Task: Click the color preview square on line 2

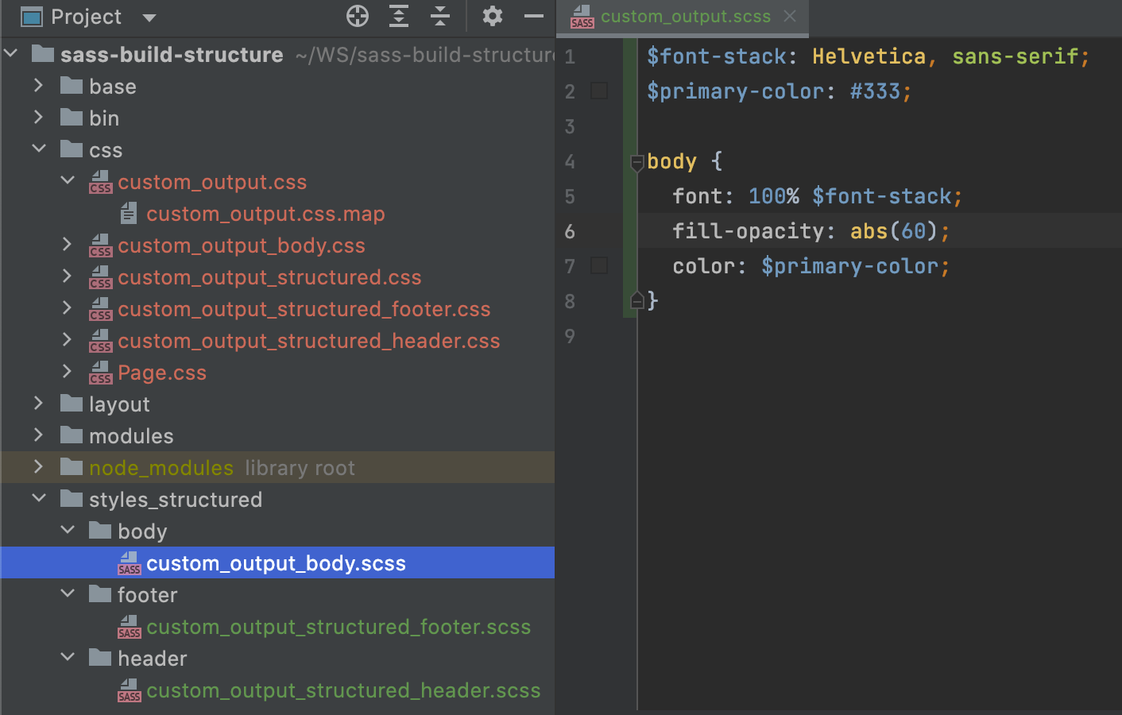Action: 598,91
